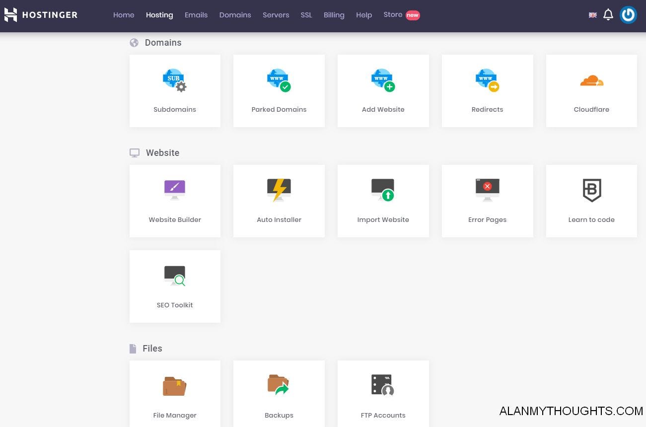Launch the Website Builder icon
646x427 pixels.
pyautogui.click(x=175, y=190)
